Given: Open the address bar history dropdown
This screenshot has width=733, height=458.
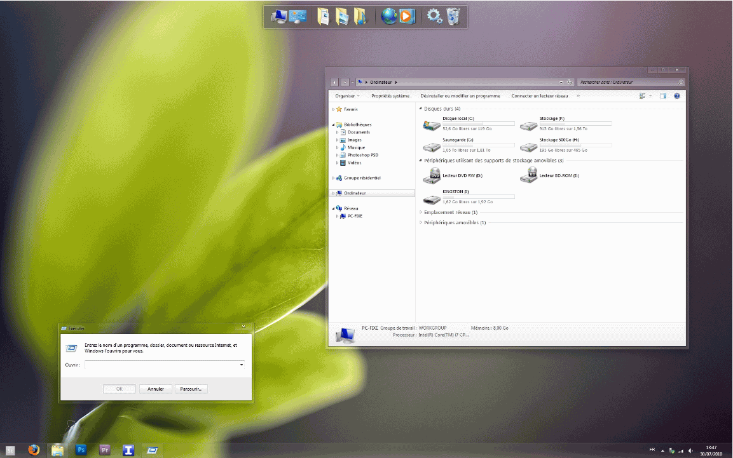Looking at the screenshot, I should (x=561, y=82).
